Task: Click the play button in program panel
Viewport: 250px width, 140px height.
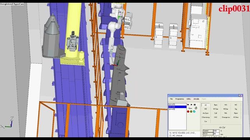Action: (191, 105)
